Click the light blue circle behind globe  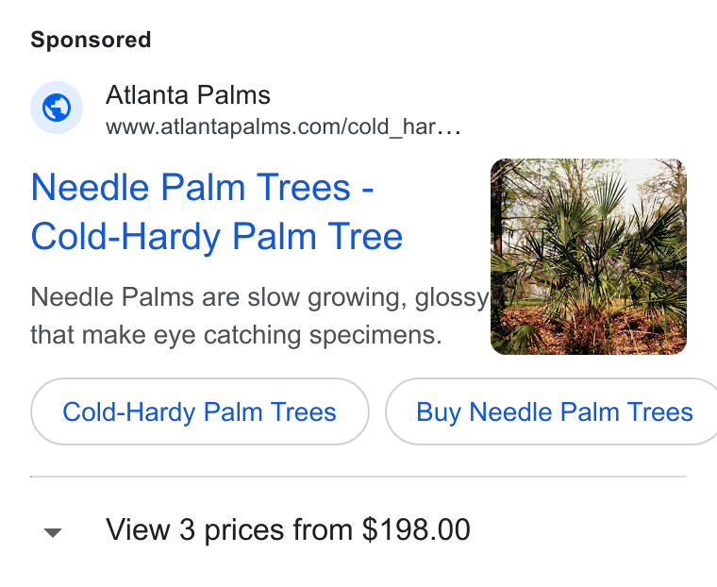[57, 108]
